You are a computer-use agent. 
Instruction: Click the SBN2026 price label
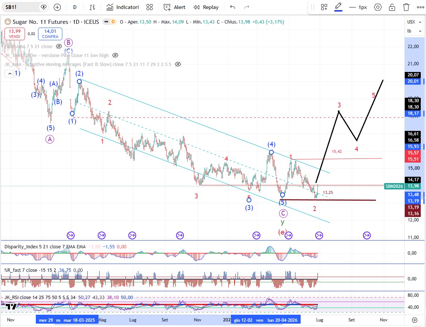click(395, 186)
